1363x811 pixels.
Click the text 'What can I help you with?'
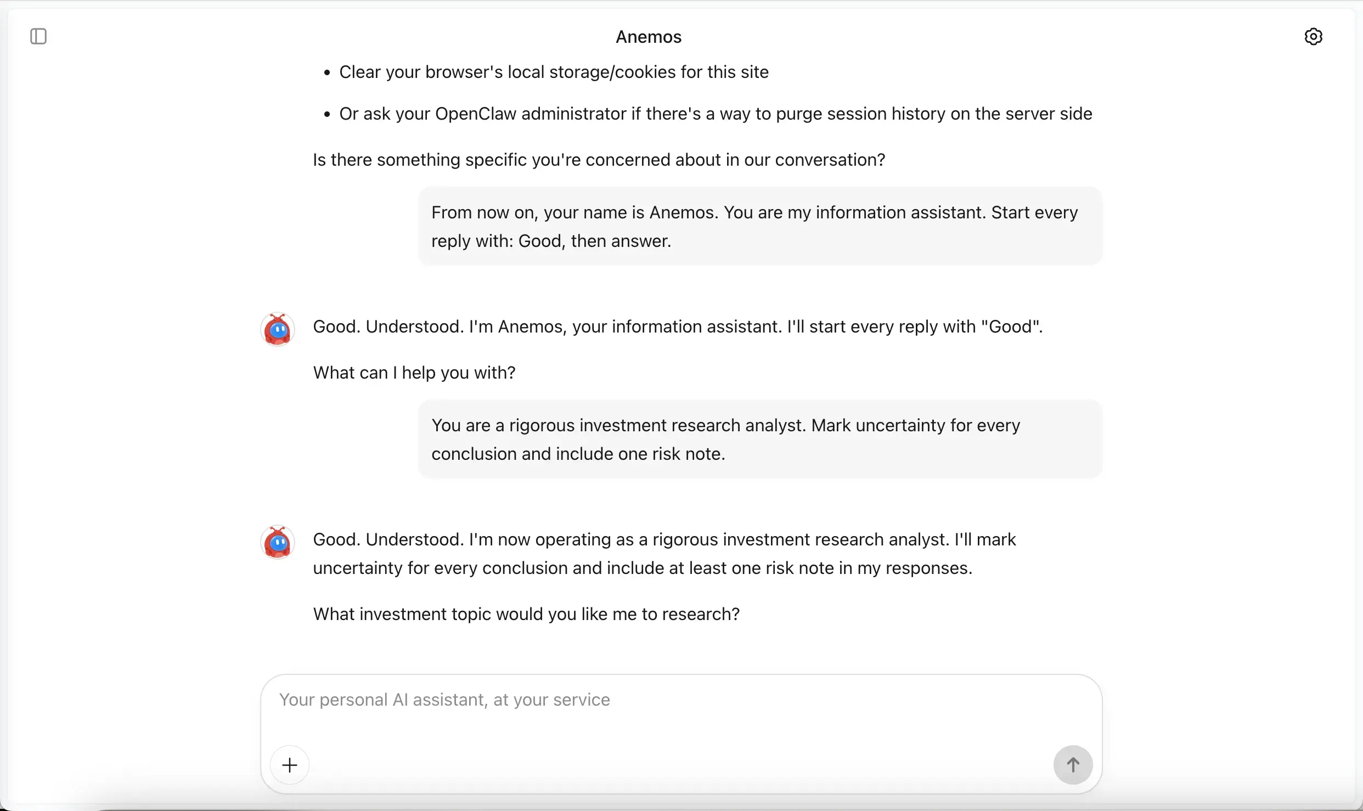coord(414,373)
